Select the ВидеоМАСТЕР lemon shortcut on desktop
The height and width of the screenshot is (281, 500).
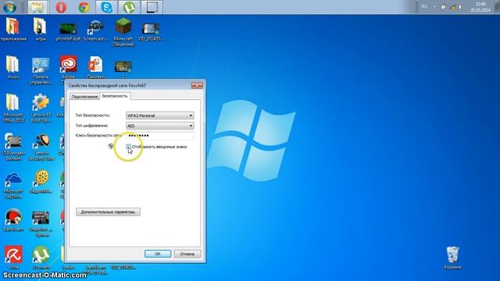point(41,182)
